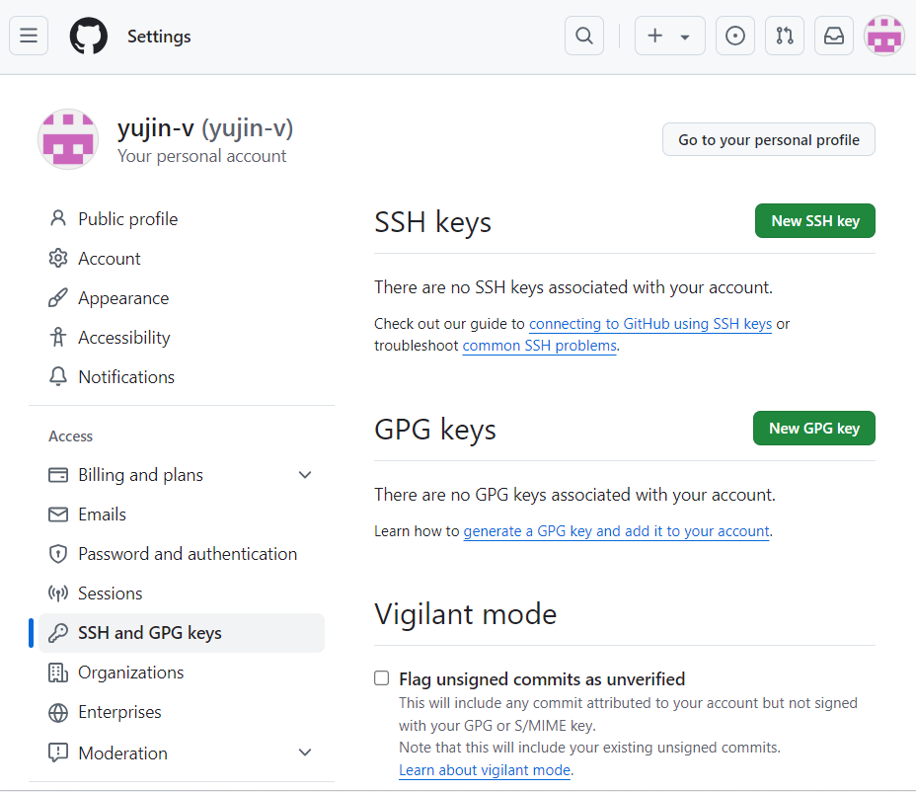Click the Accessibility figure icon
The width and height of the screenshot is (916, 792).
[x=58, y=338]
